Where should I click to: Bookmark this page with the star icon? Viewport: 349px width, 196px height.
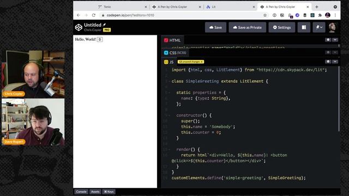pyautogui.click(x=265, y=15)
